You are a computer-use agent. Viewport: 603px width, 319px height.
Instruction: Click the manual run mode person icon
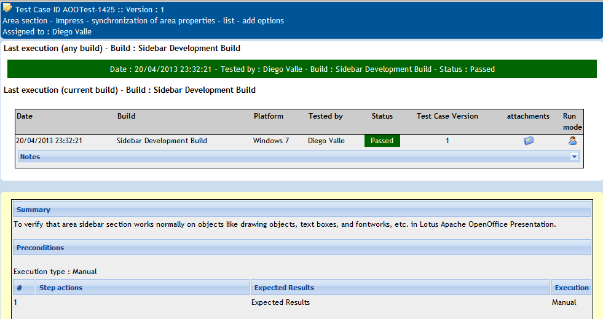click(573, 141)
